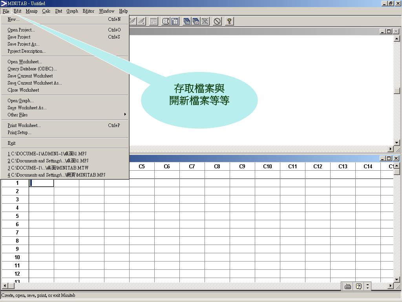The height and width of the screenshot is (302, 402).
Task: Minimize the worksheet window
Action: (x=382, y=158)
